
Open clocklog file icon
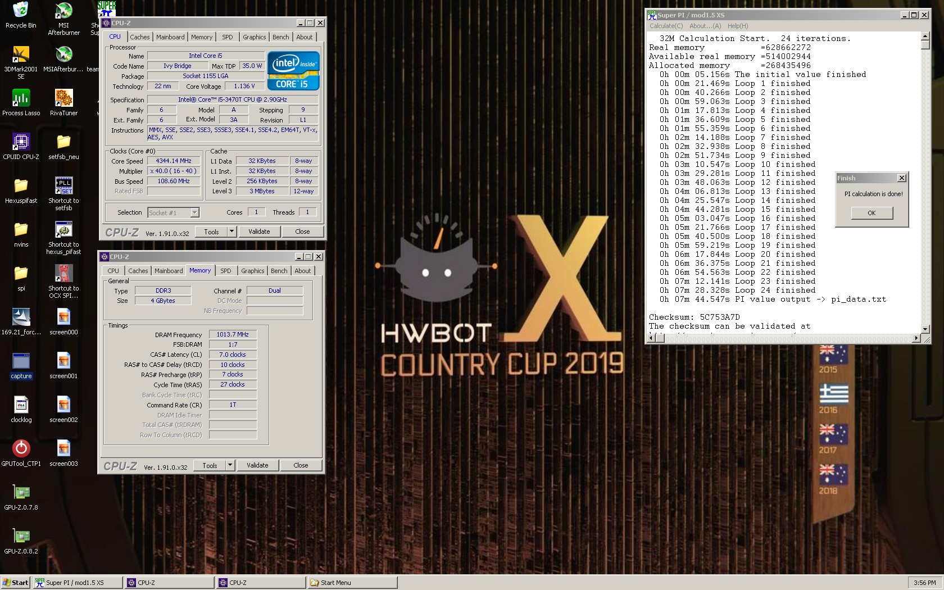[x=21, y=410]
